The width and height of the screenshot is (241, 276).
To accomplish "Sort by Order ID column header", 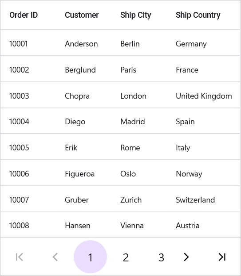I will [24, 15].
